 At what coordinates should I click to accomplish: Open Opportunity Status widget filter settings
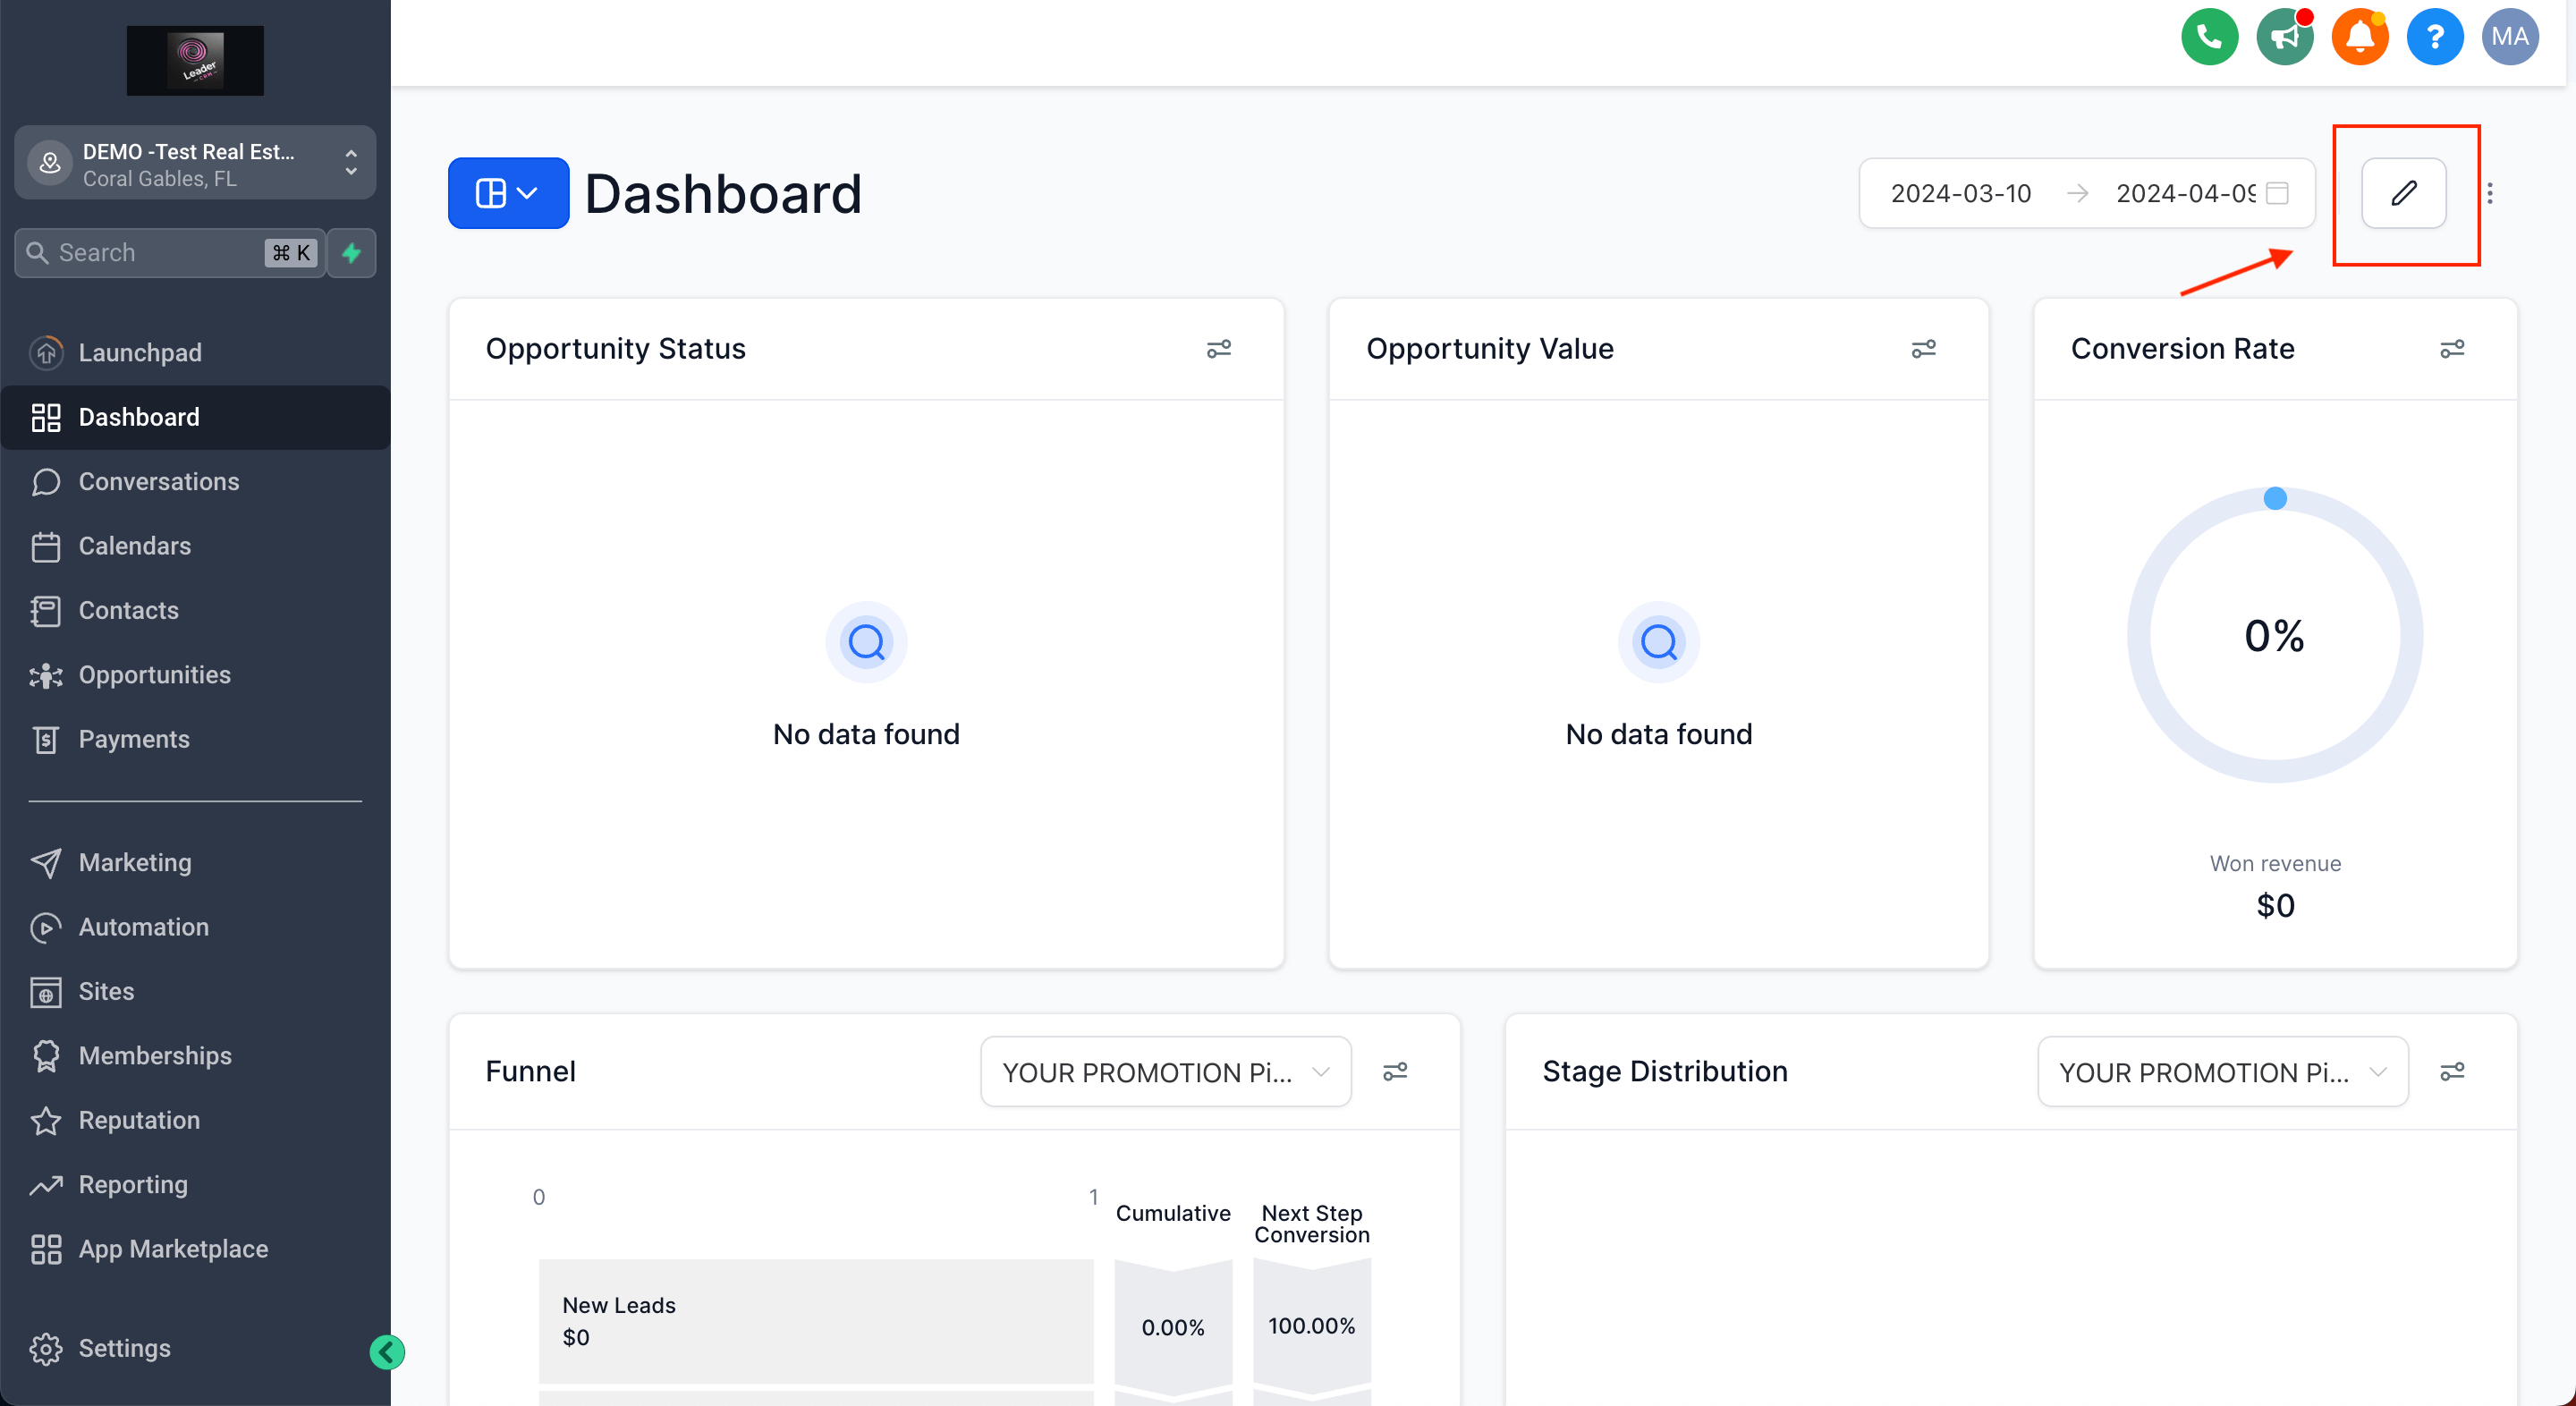point(1218,349)
